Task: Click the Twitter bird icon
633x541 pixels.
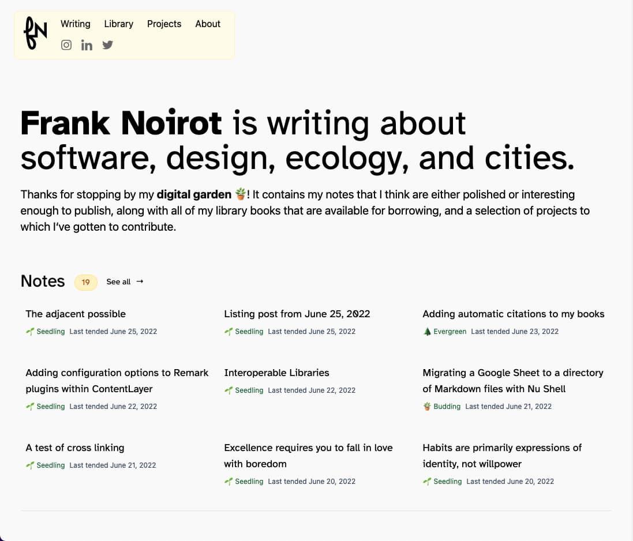Action: pos(108,45)
